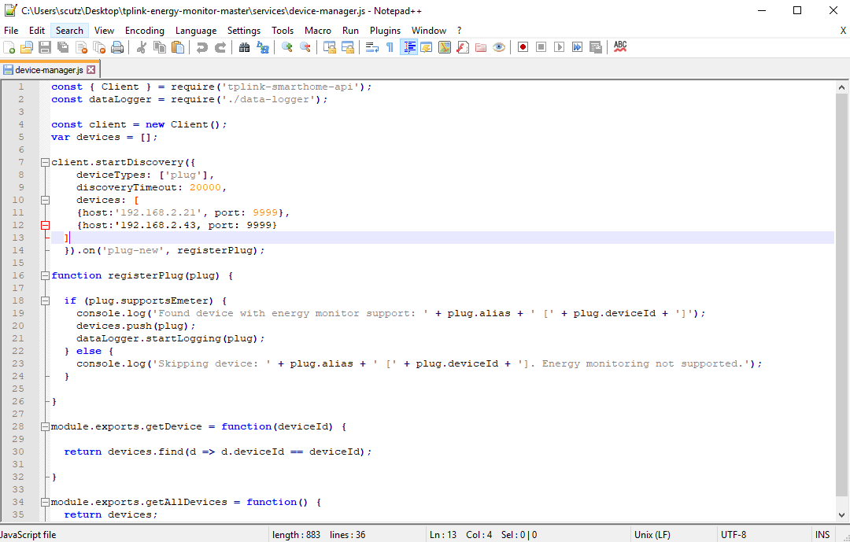Collapse the getDevice exports fold
850x542 pixels.
(x=45, y=426)
